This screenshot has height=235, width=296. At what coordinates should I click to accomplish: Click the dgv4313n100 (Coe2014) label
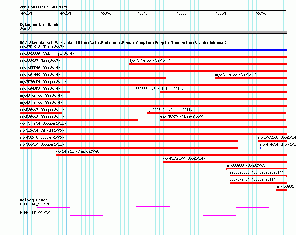[x=184, y=158]
